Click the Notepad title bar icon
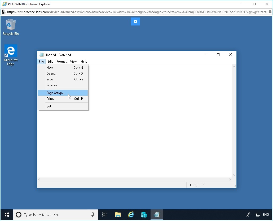 point(41,55)
